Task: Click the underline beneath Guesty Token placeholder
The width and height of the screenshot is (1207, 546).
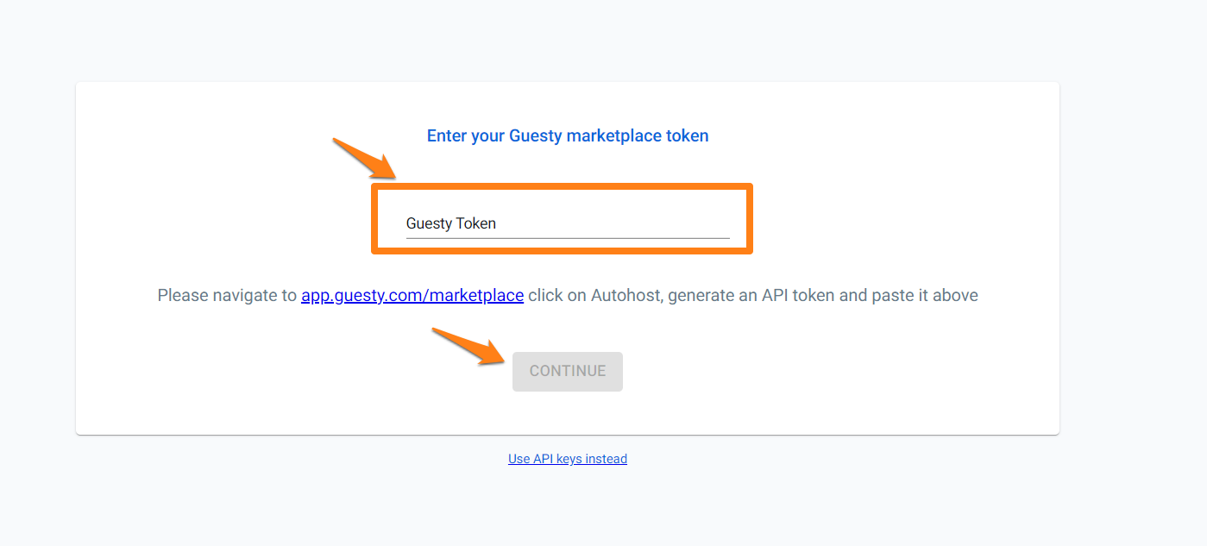Action: click(567, 235)
